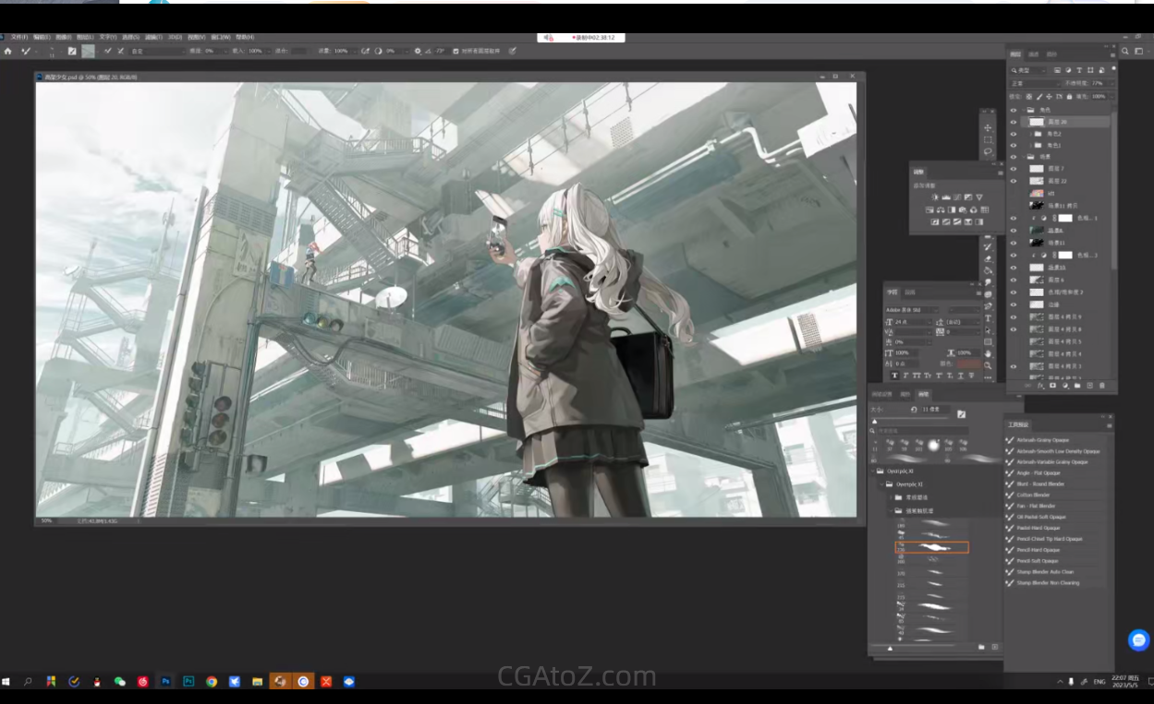
Task: Click the text color swatch in Character panel
Action: pos(970,364)
